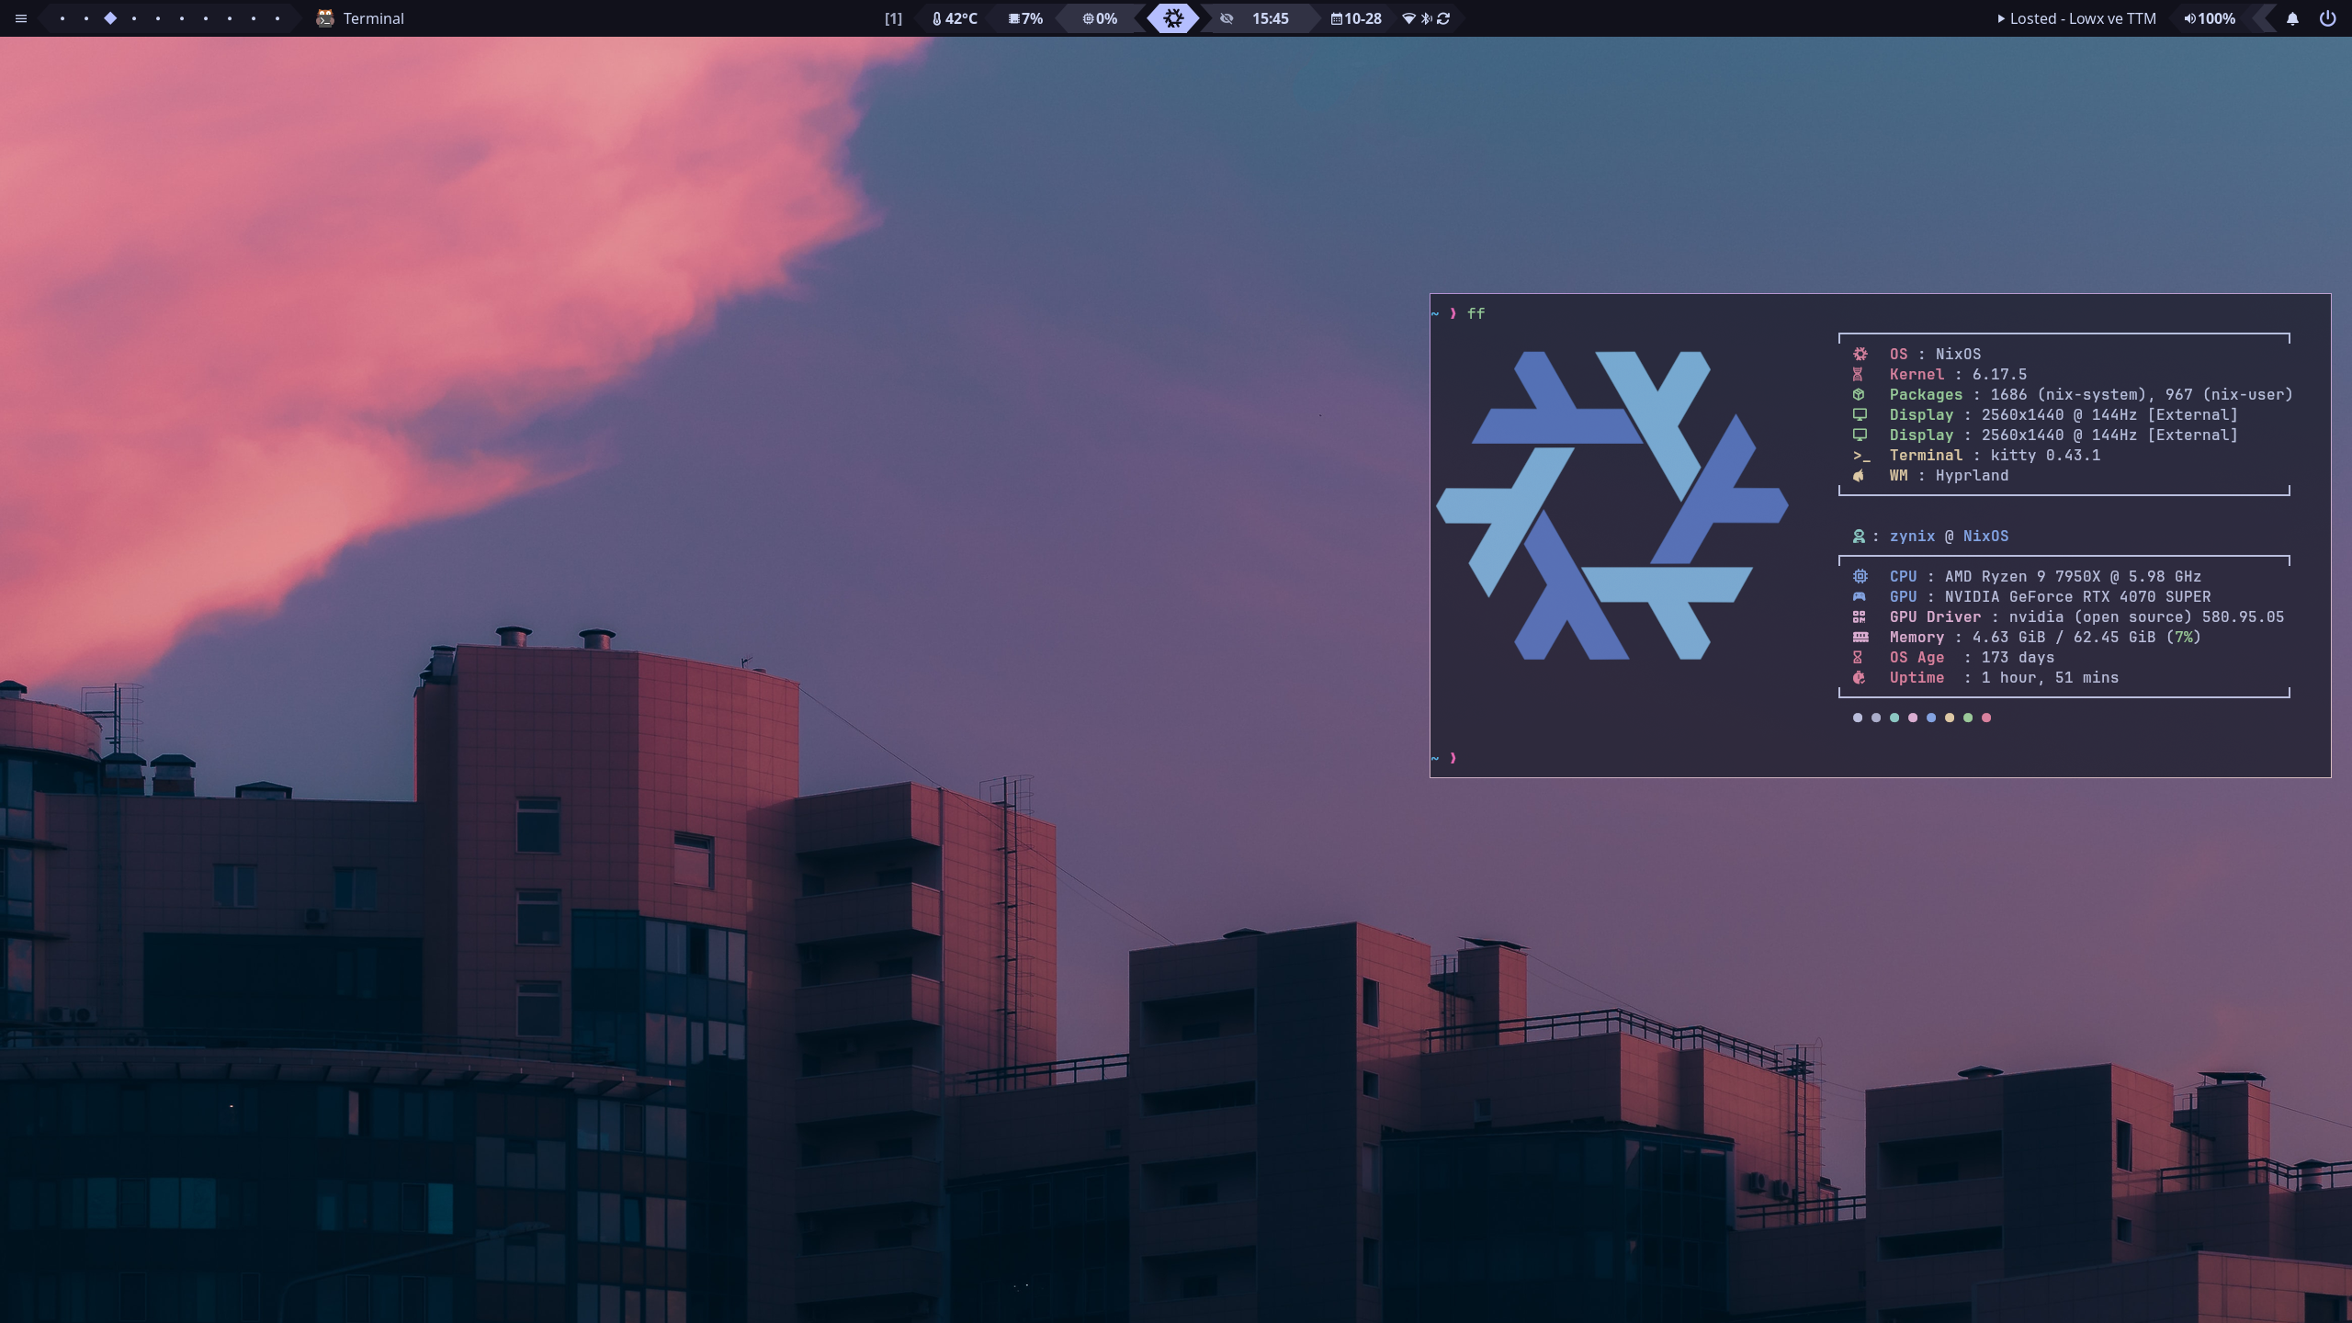
Task: Expand the tray arrow beside the bell
Action: click(2263, 18)
